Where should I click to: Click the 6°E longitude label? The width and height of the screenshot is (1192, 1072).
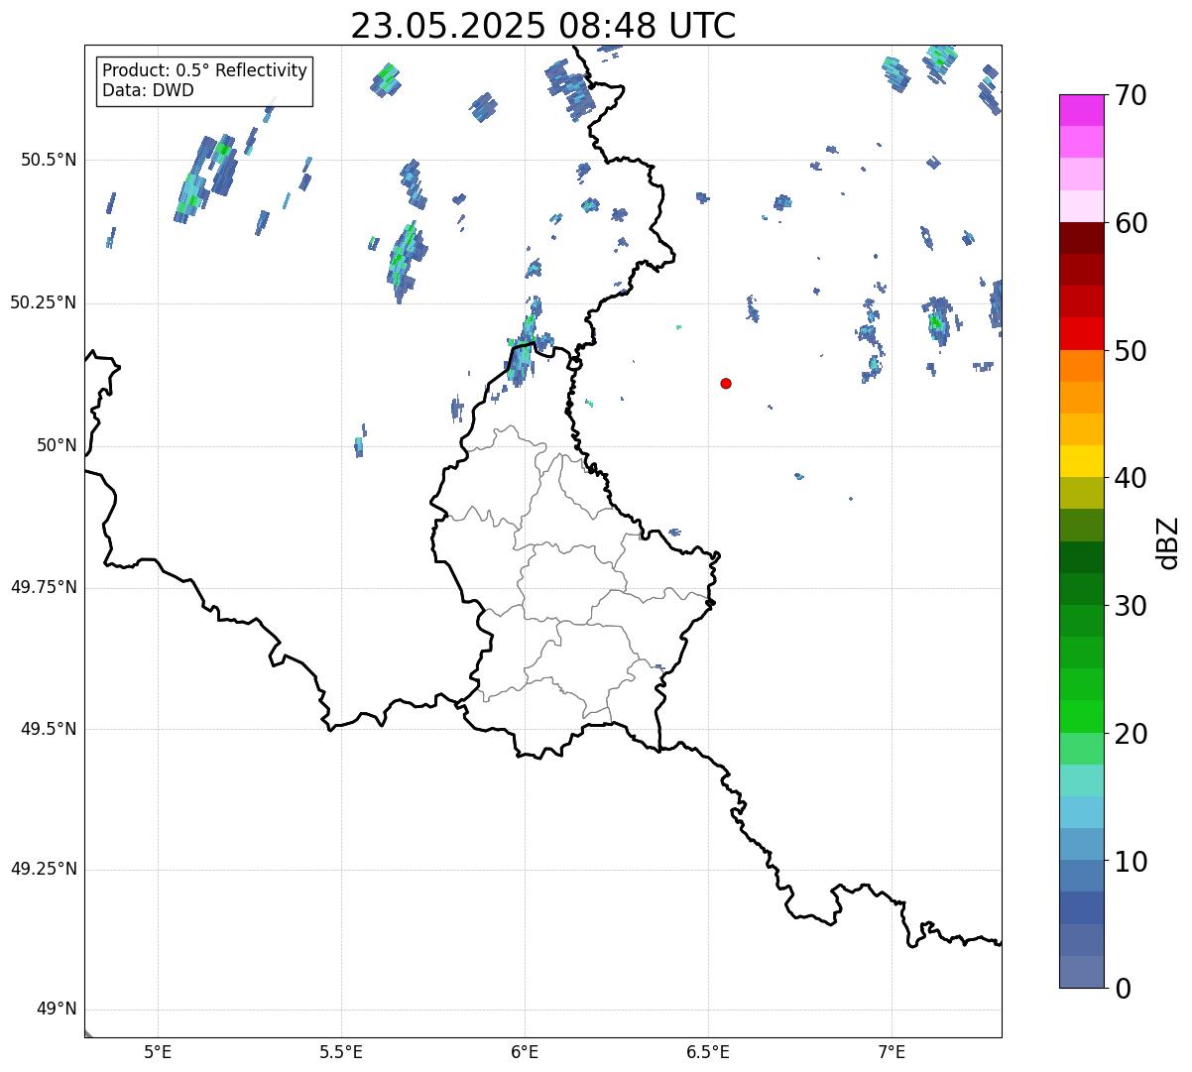(x=525, y=1052)
